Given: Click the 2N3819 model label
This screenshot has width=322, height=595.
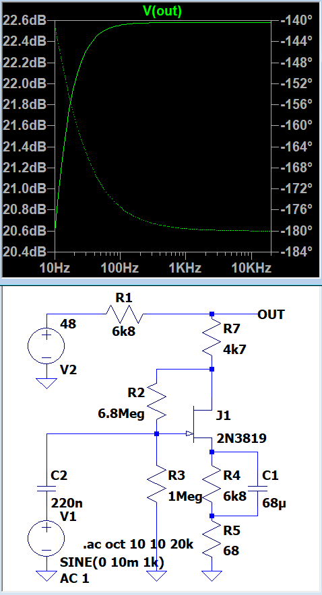Looking at the screenshot, I should tap(241, 439).
